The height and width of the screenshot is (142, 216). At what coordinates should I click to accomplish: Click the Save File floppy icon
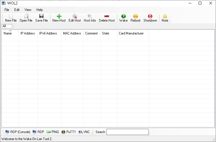tap(41, 17)
